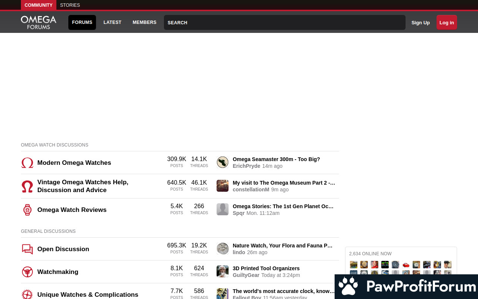
Task: Select the Forums navigation button
Action: pyautogui.click(x=82, y=22)
